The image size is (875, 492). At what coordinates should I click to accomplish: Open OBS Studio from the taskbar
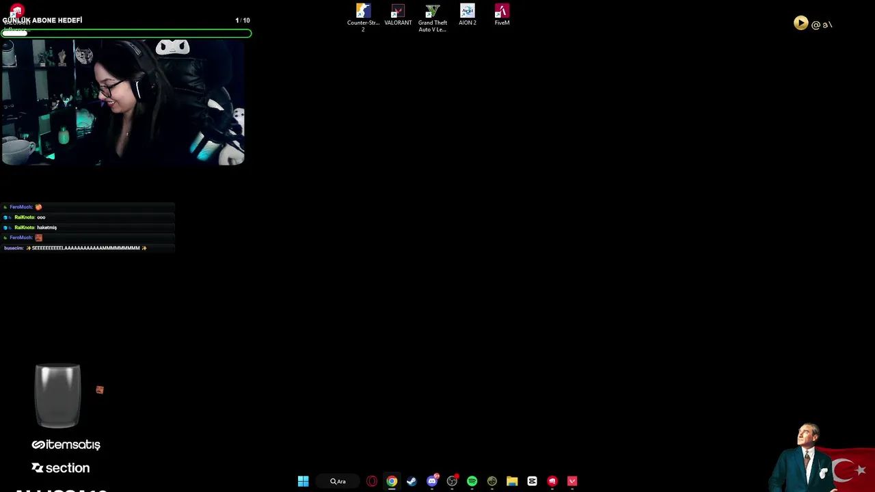(452, 481)
